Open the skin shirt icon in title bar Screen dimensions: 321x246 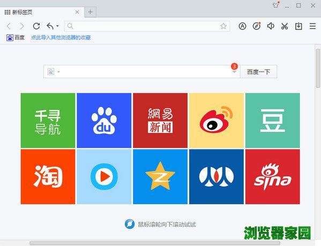tap(276, 5)
